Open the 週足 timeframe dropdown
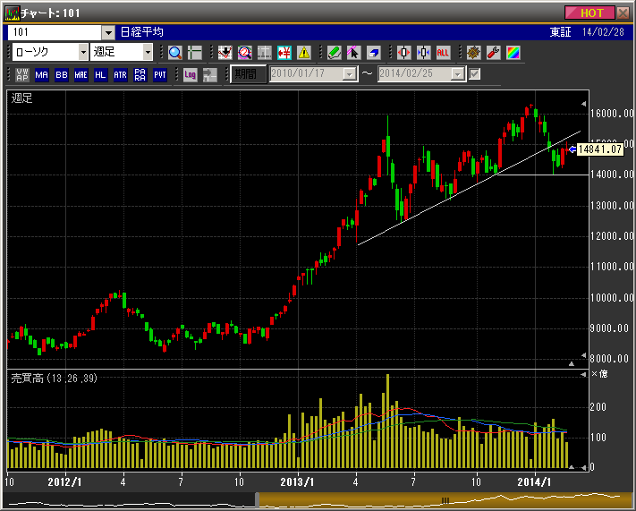This screenshot has width=636, height=511. 148,52
